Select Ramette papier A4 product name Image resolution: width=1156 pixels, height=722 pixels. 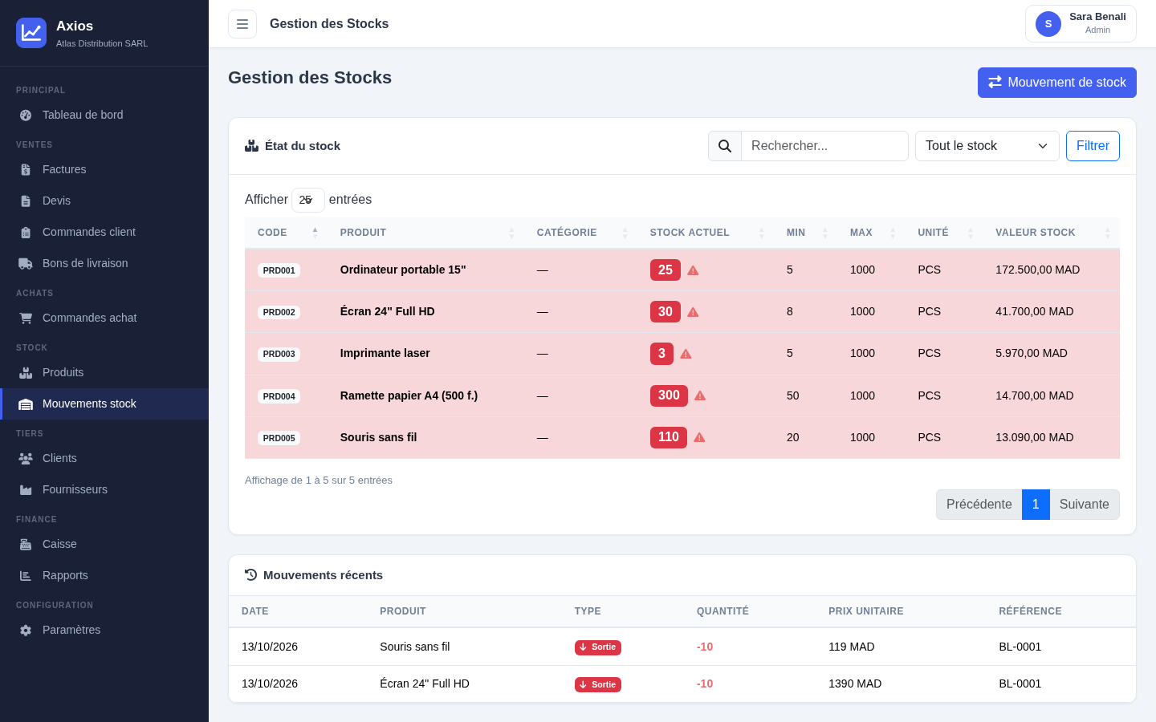pos(409,395)
